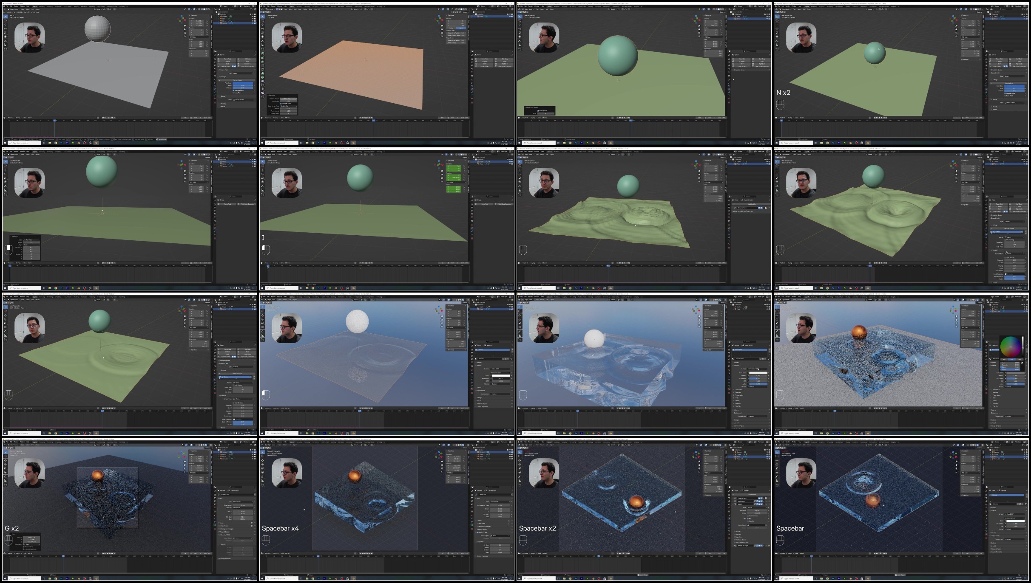Image resolution: width=1031 pixels, height=583 pixels.
Task: In the 'N x2' frame, select the Add Cube tool
Action: (x=777, y=49)
